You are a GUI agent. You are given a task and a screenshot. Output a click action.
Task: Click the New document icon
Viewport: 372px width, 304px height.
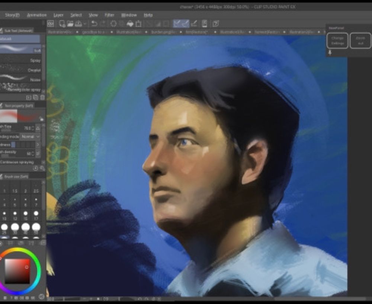[62, 24]
